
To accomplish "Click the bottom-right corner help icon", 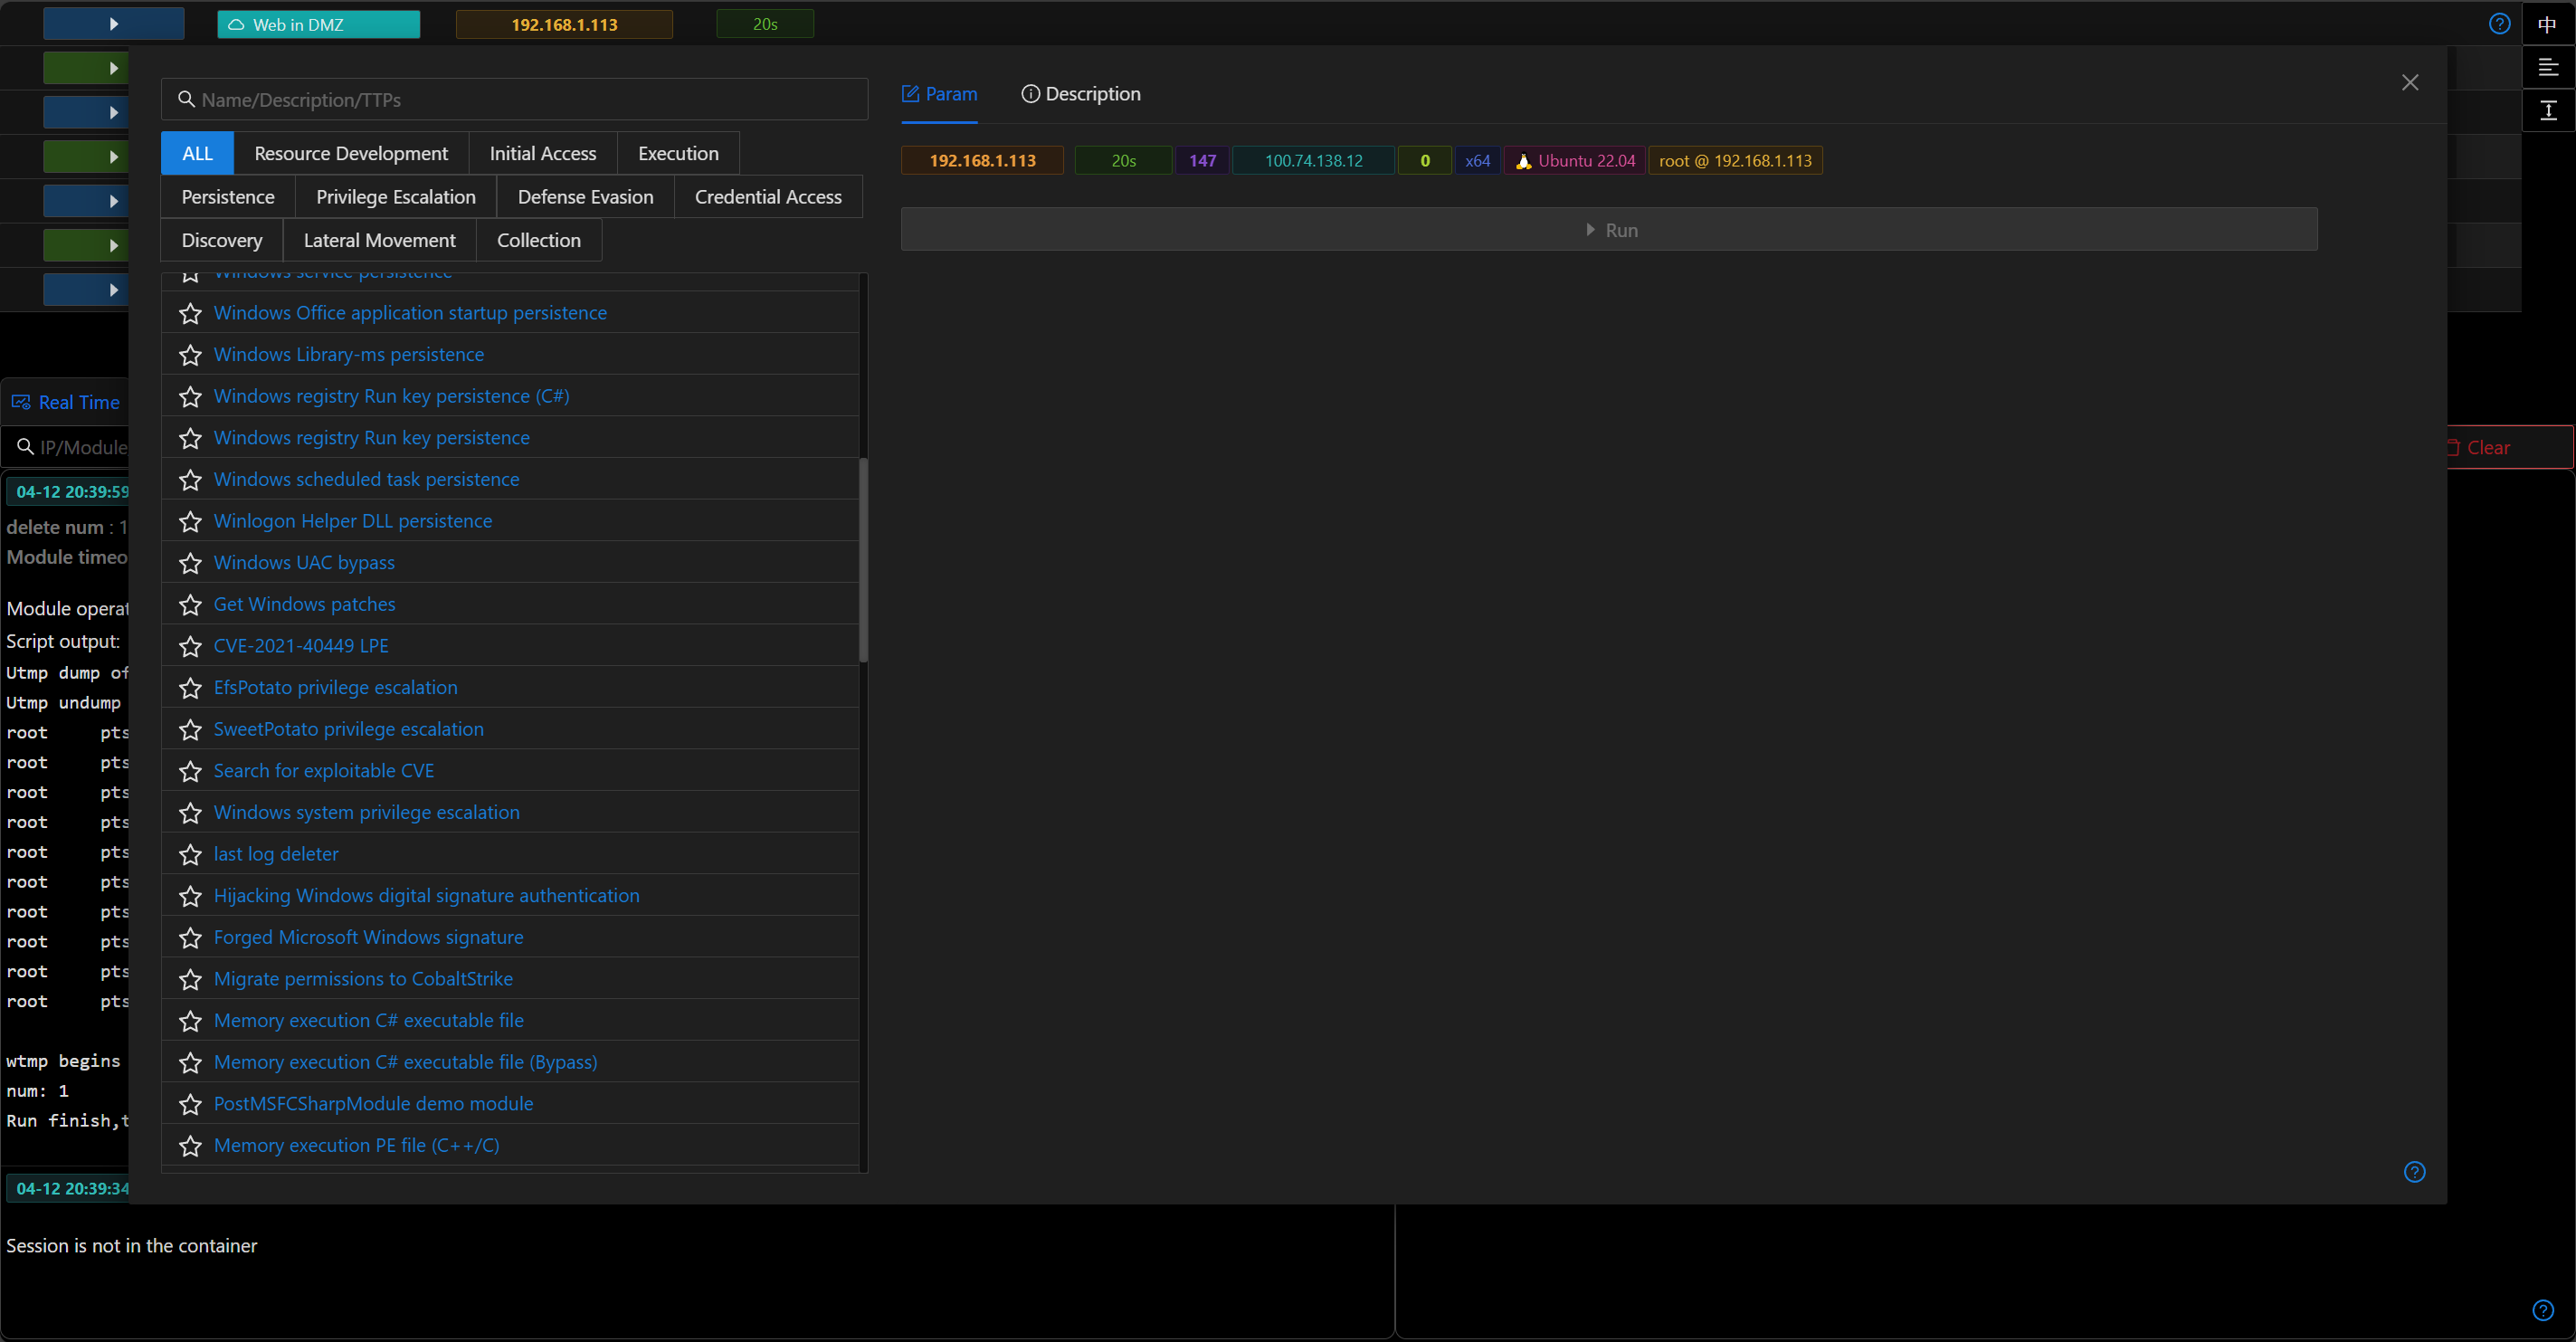I will pos(2543,1310).
